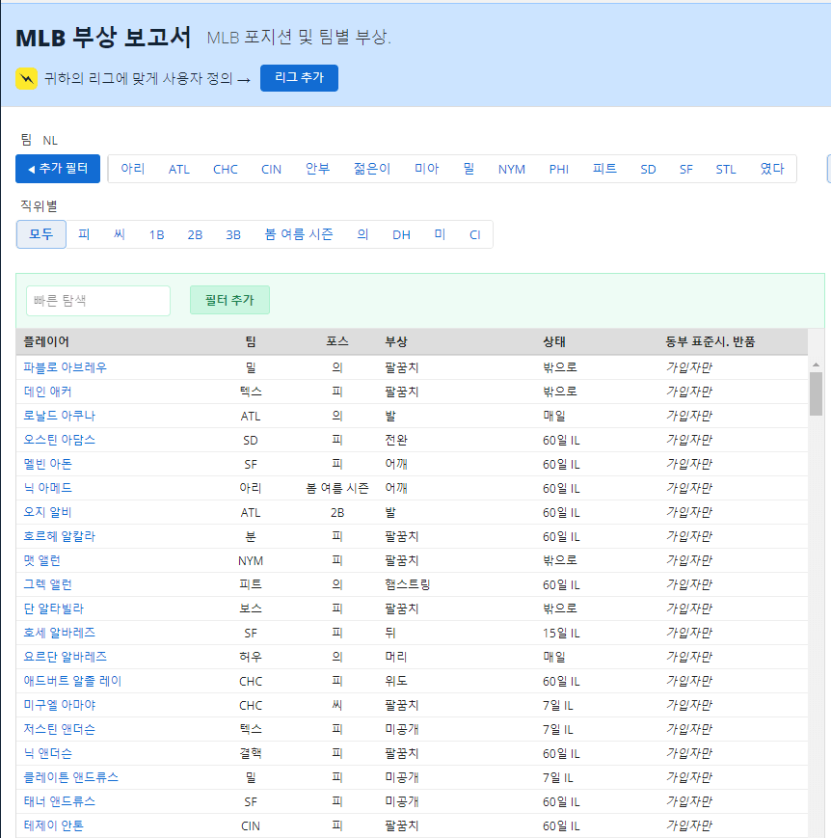
Task: Open player 저스틴 앤더슨
Action: click(60, 729)
